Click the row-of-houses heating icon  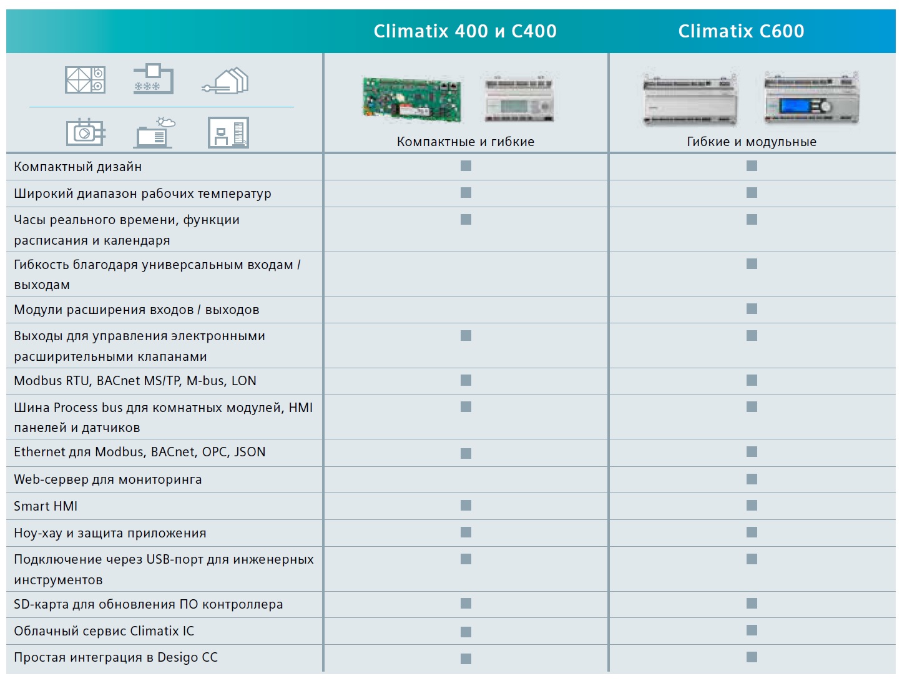[225, 81]
